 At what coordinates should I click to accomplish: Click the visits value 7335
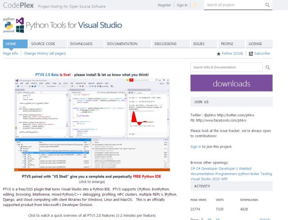coord(220,209)
